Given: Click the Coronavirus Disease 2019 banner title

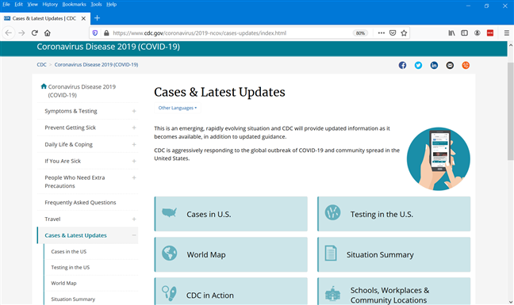Looking at the screenshot, I should 108,47.
